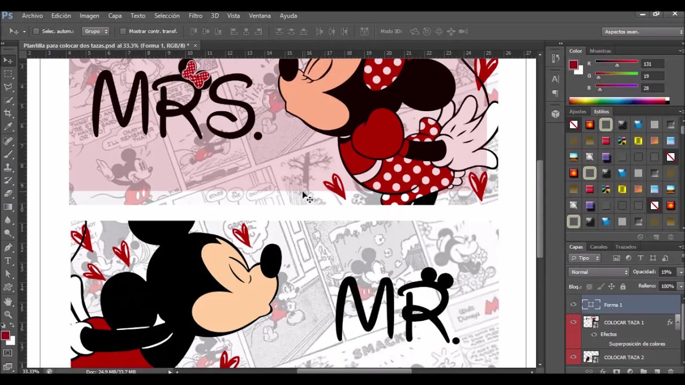Select the History Brush tool
The image size is (685, 385).
8,181
